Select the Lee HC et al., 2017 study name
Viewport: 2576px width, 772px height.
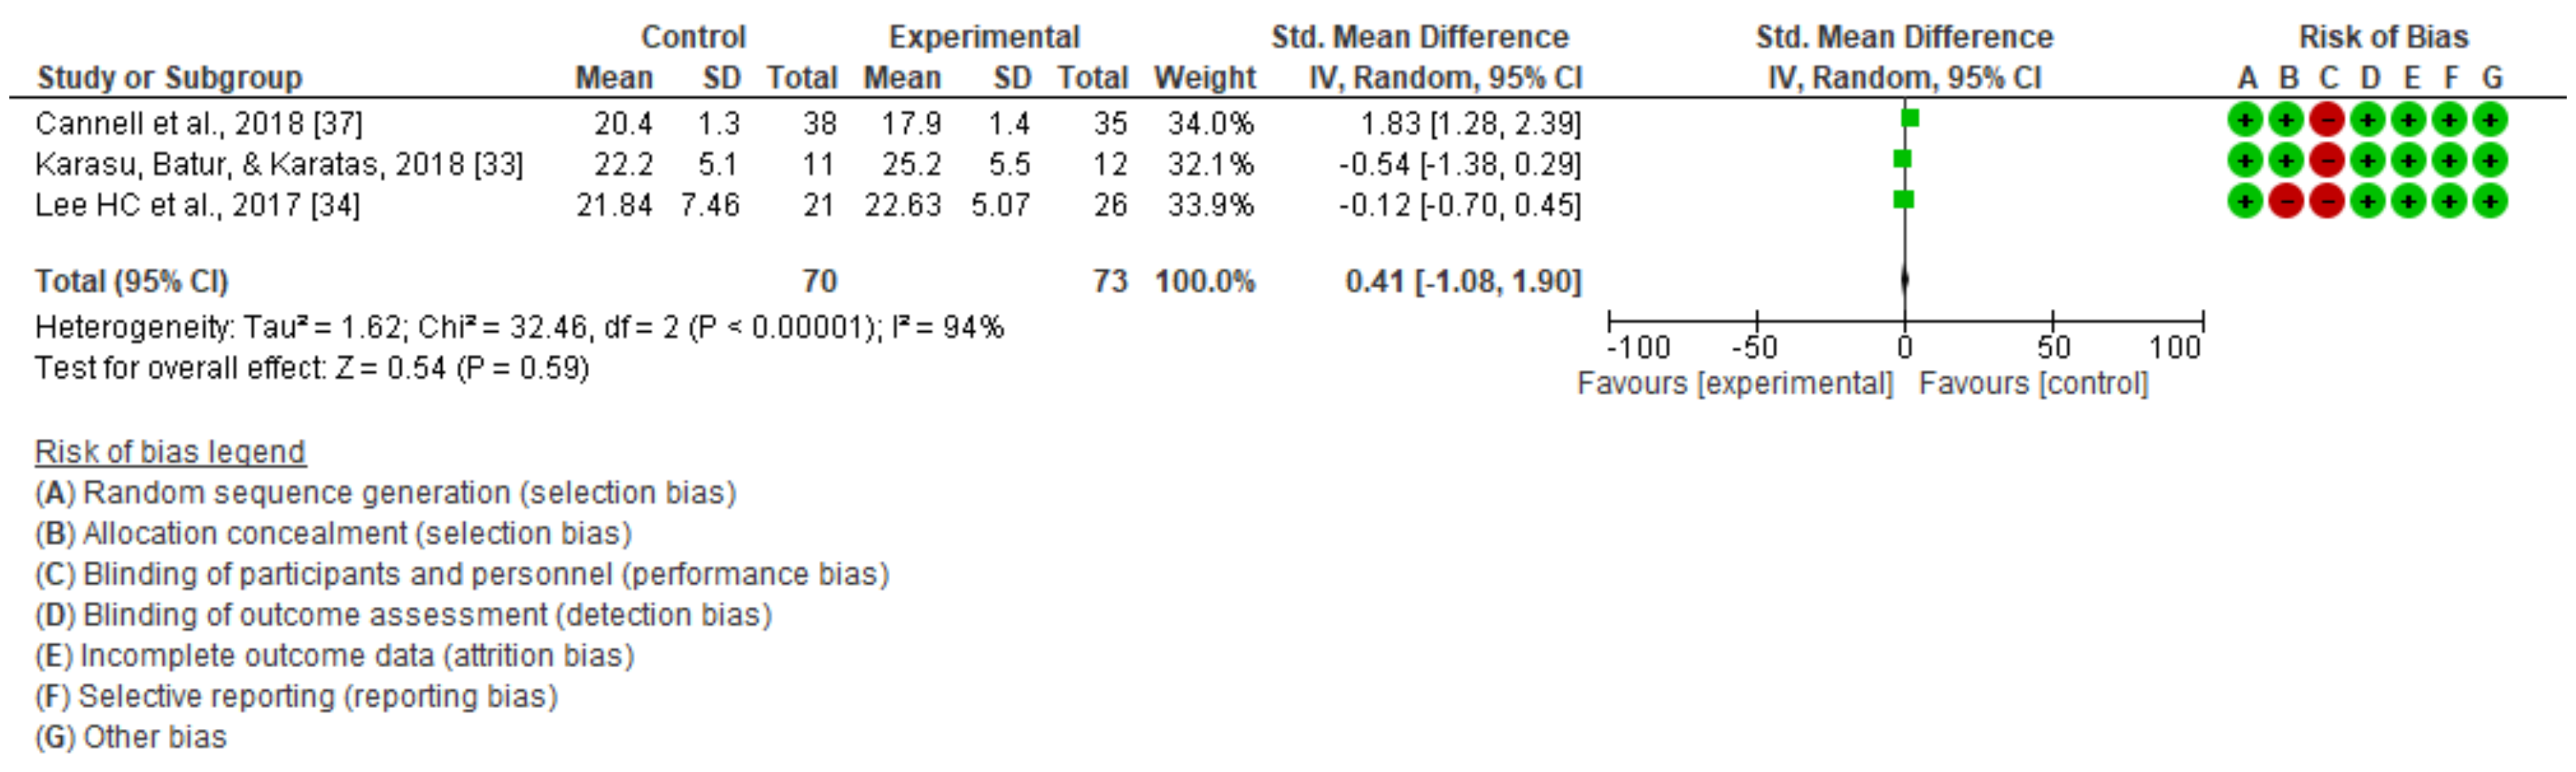coord(197,205)
